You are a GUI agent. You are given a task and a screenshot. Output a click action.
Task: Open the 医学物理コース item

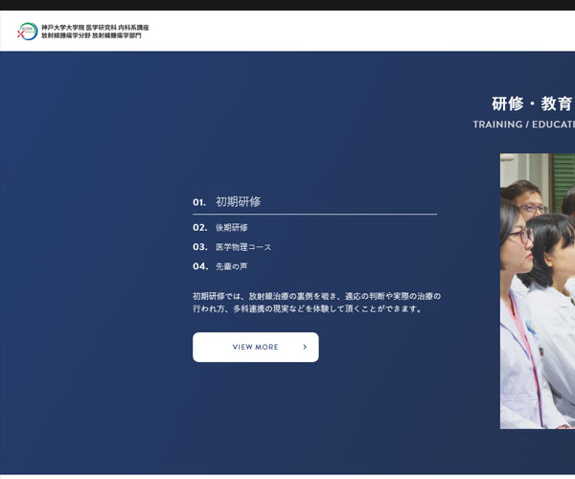click(243, 247)
